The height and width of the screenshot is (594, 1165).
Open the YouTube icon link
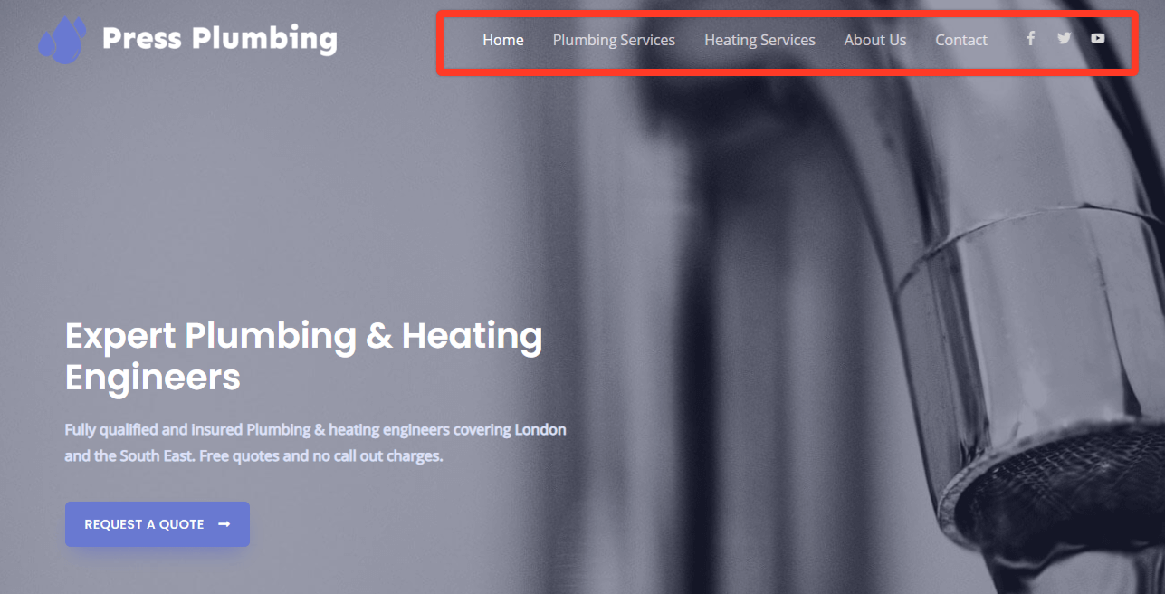pyautogui.click(x=1097, y=38)
